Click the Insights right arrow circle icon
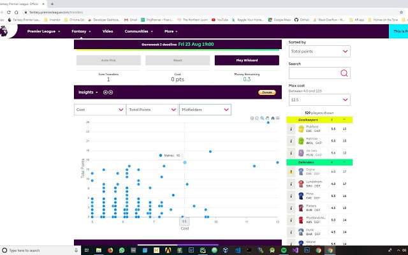 [x=111, y=92]
